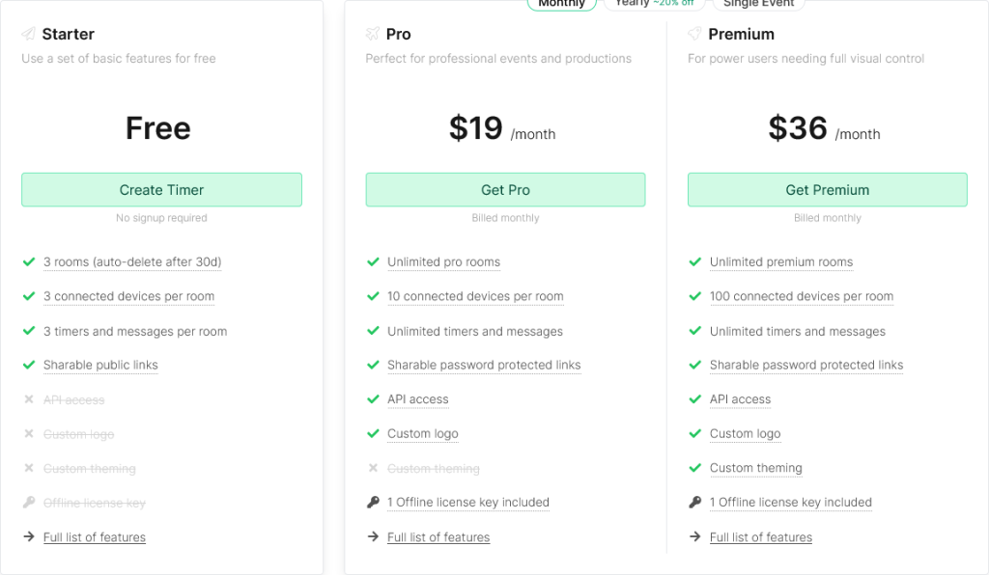Click the Get Premium button

pos(827,189)
